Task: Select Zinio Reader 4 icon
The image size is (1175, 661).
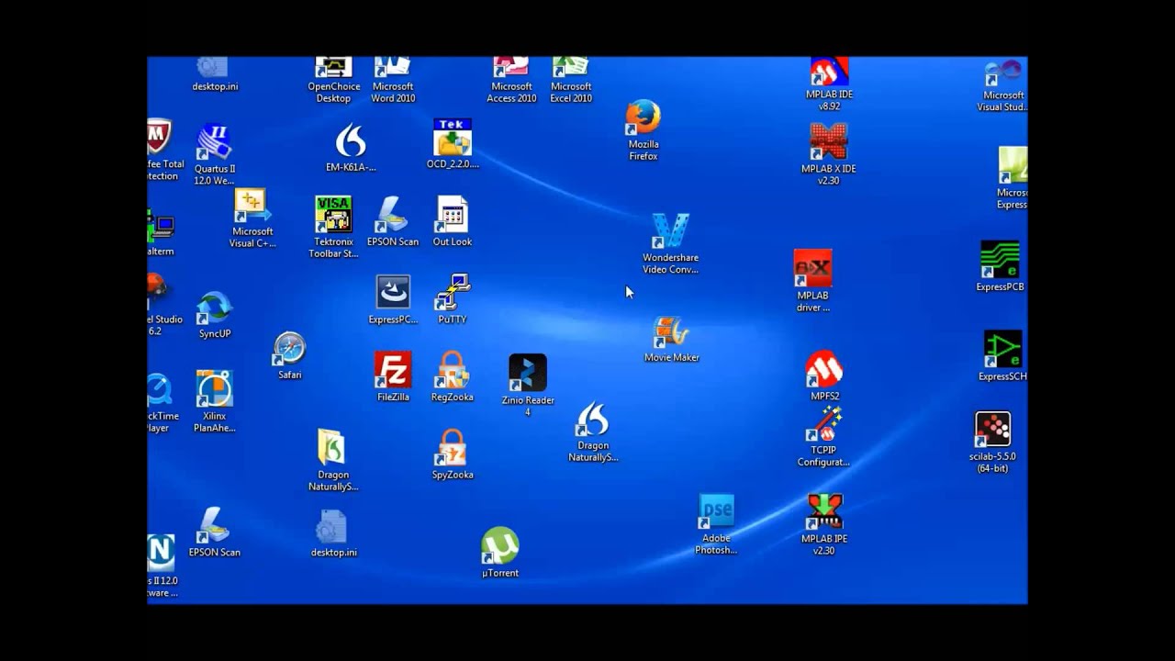Action: 527,386
